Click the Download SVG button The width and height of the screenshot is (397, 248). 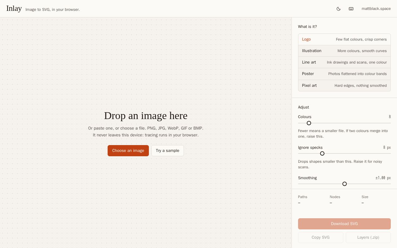pos(344,224)
